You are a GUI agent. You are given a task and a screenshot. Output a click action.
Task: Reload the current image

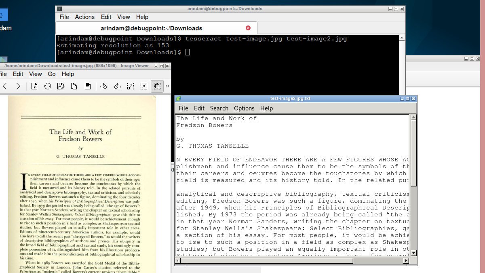(x=47, y=86)
